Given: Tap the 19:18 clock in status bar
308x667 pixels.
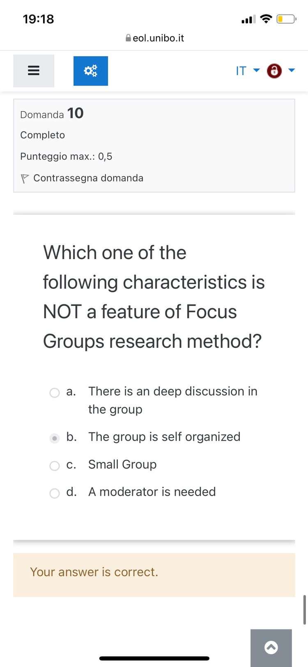Looking at the screenshot, I should (x=38, y=19).
